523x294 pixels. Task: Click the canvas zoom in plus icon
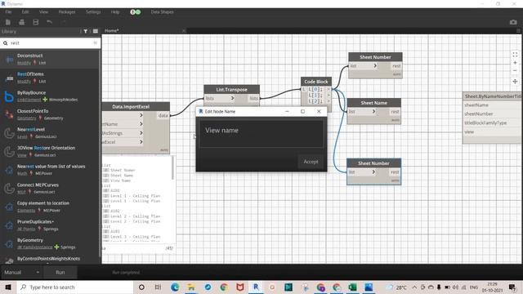point(515,63)
